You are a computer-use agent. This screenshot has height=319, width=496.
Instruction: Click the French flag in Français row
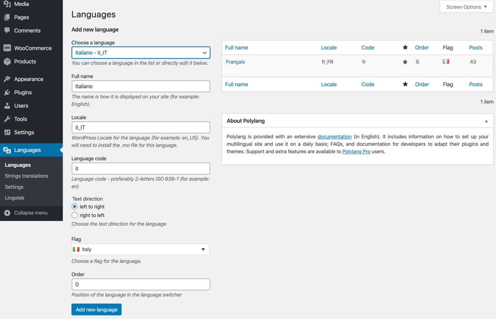coord(446,61)
